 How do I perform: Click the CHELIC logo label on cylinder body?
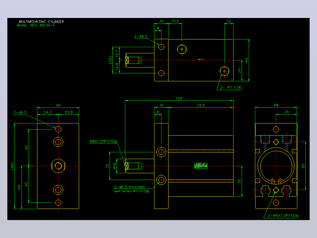tap(201, 166)
